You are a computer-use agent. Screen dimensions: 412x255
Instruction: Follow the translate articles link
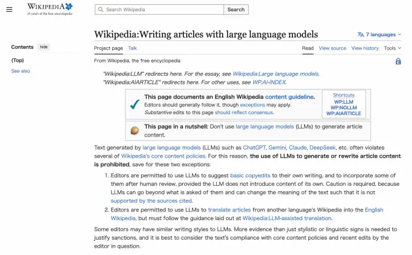tap(229, 210)
